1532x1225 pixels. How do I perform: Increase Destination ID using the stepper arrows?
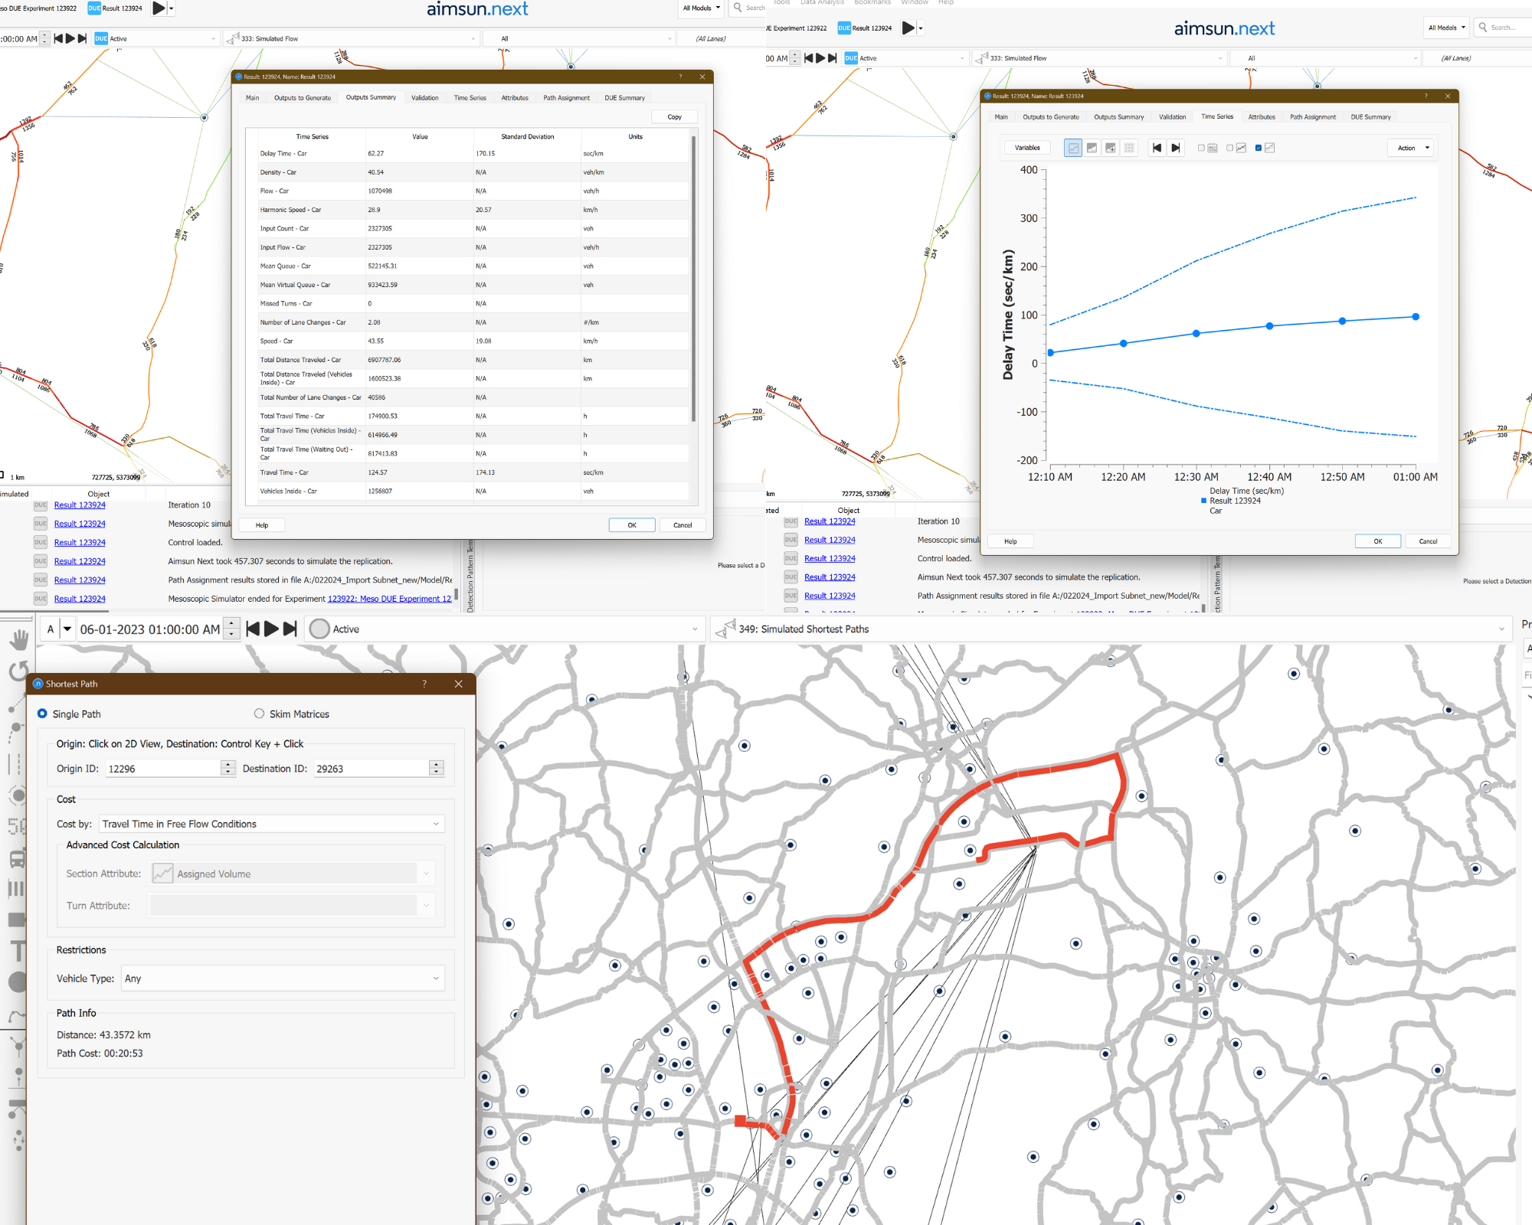tap(436, 765)
